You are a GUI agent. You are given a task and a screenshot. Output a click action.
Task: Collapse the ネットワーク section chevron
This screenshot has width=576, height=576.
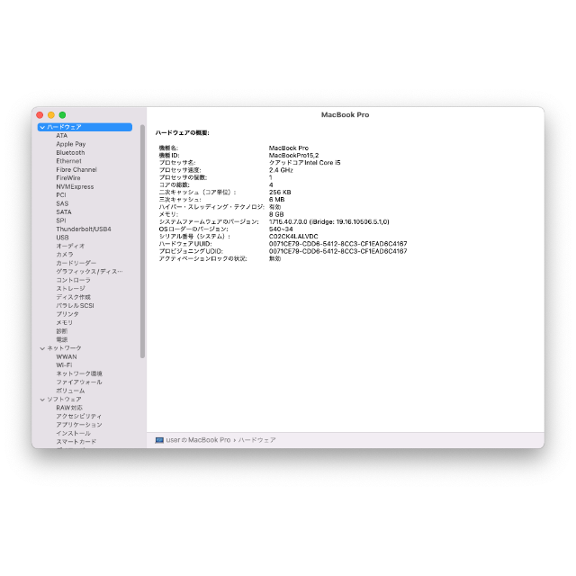tap(42, 348)
